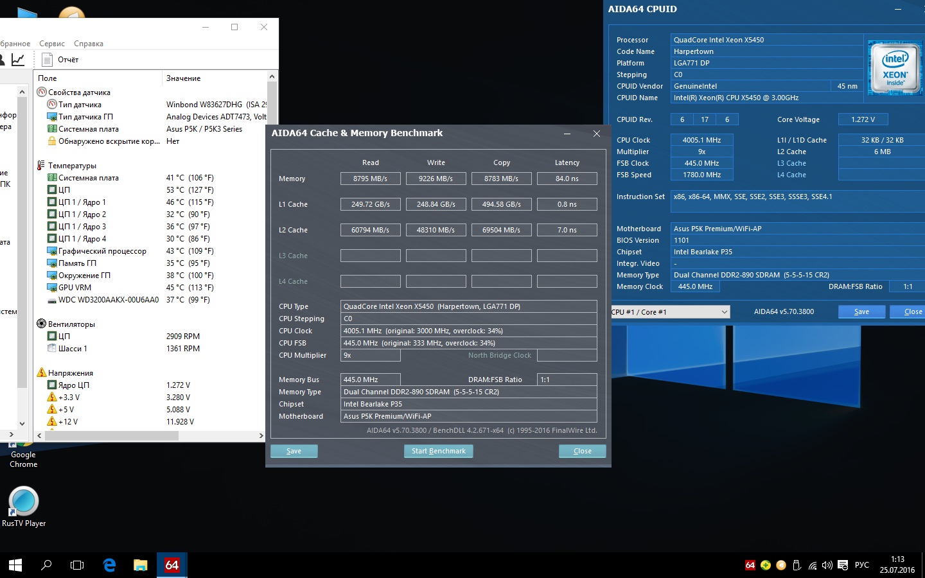Minimize the Cache & Memory Benchmark window
The height and width of the screenshot is (578, 925).
tap(568, 134)
